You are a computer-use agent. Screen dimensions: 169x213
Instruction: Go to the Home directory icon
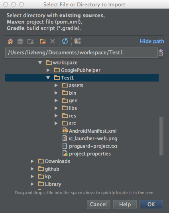tap(10, 41)
